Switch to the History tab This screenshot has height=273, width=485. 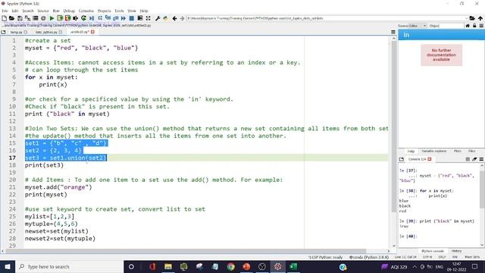[456, 251]
